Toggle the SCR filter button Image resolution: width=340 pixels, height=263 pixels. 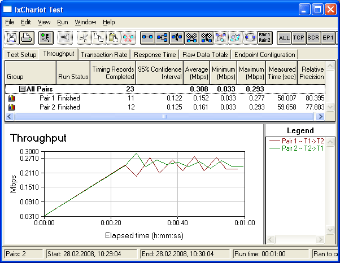pyautogui.click(x=313, y=38)
